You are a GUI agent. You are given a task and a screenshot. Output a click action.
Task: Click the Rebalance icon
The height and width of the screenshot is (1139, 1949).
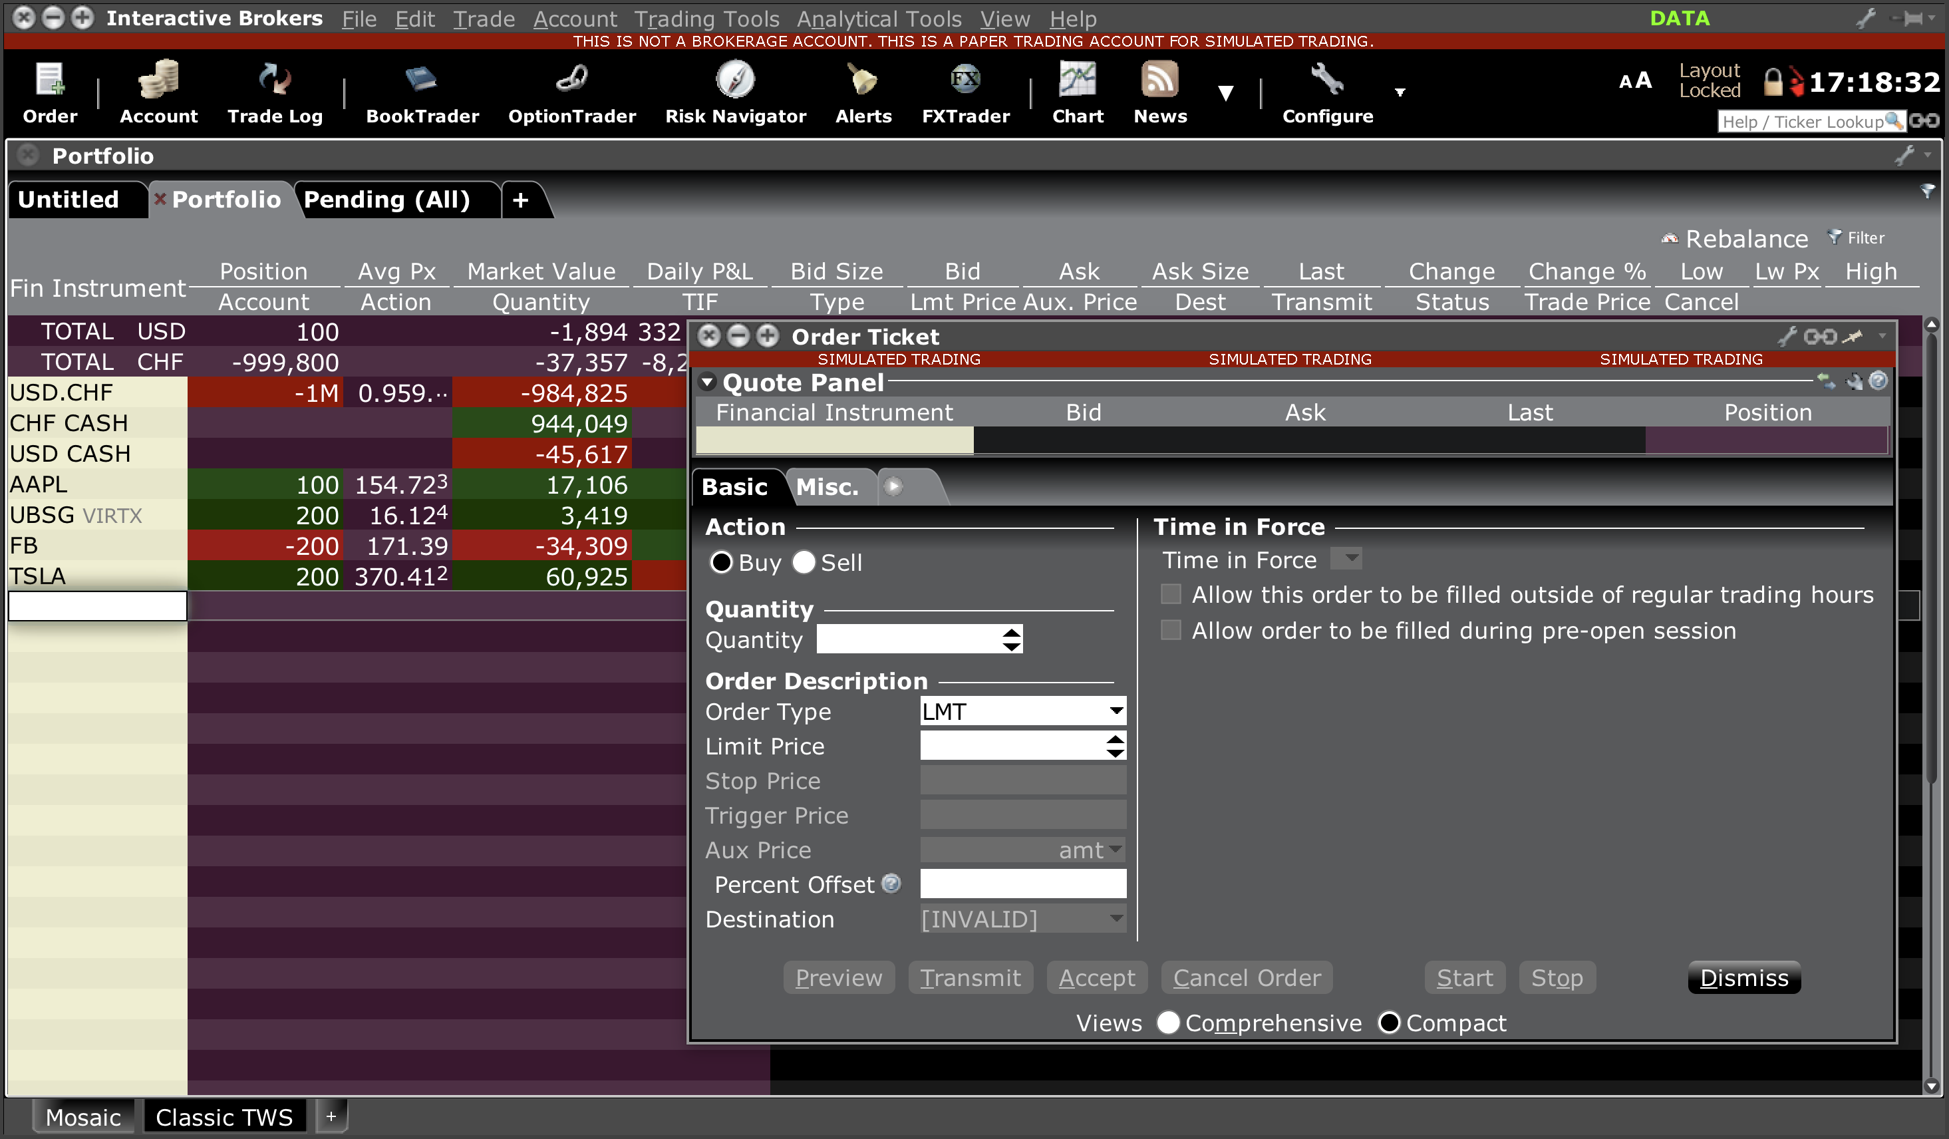tap(1669, 238)
